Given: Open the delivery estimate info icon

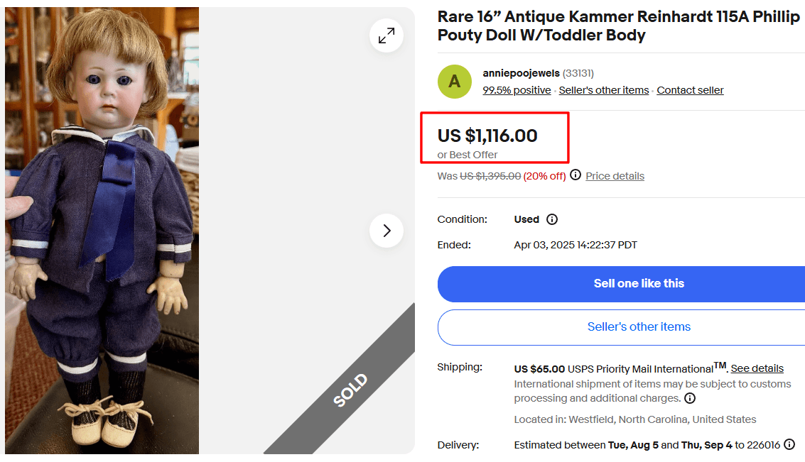Looking at the screenshot, I should pos(789,445).
